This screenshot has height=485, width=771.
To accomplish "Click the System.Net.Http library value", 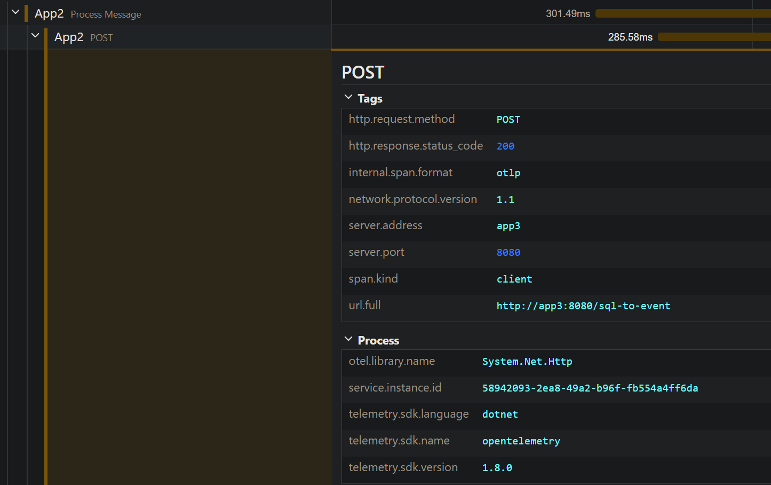I will tap(527, 362).
